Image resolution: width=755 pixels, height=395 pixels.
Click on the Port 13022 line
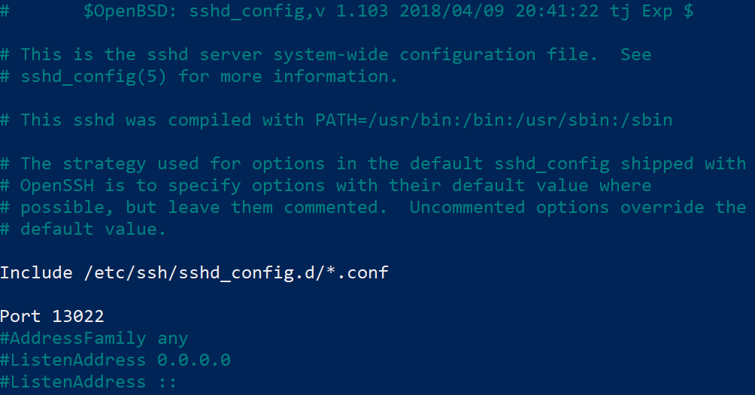coord(52,317)
